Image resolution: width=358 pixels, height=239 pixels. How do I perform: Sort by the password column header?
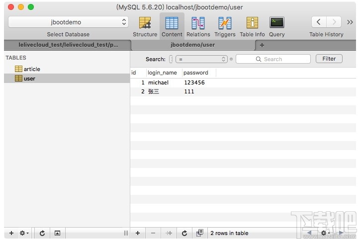[199, 73]
